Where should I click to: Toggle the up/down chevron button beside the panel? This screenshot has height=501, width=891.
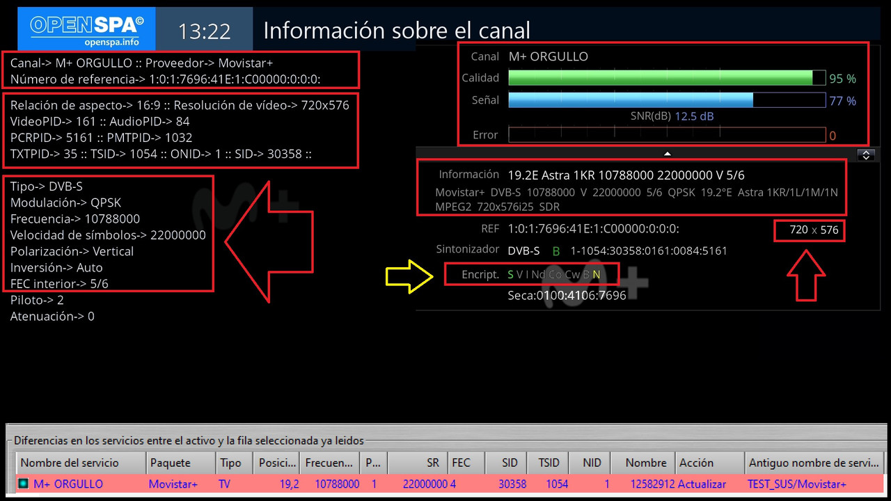866,155
